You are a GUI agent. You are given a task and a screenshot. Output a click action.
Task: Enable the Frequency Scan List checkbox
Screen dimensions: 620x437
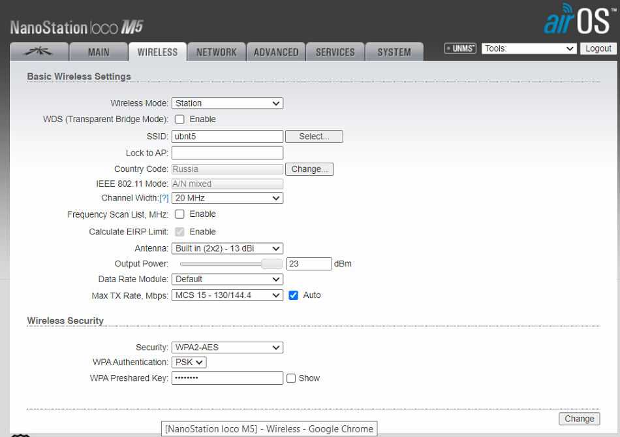179,214
